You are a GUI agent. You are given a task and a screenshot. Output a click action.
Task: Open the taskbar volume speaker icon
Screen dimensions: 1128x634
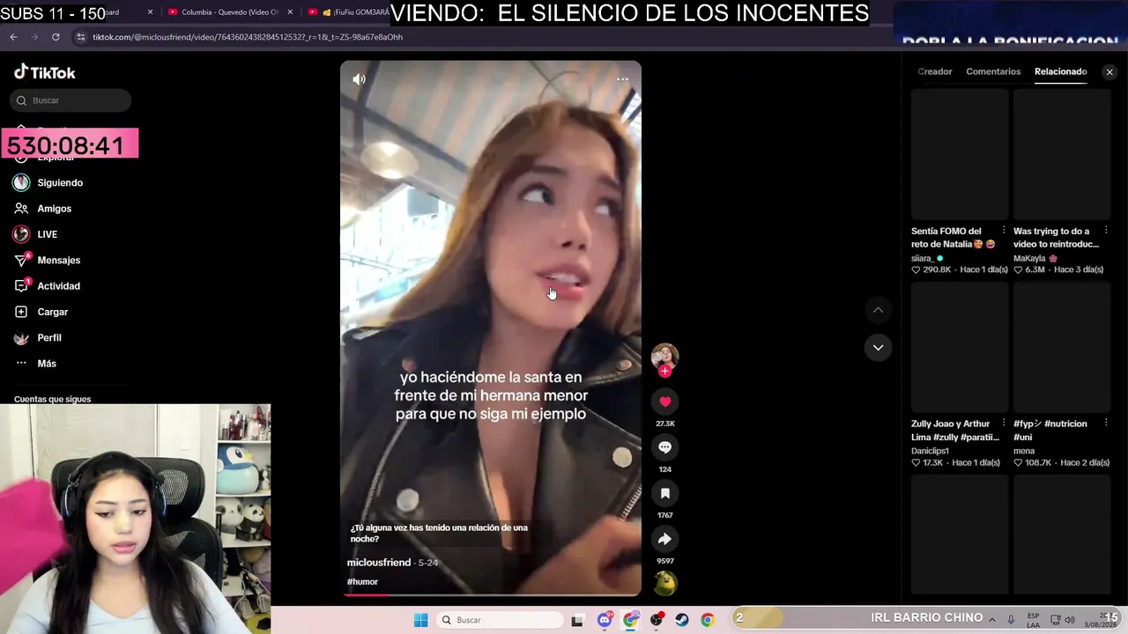pyautogui.click(x=1071, y=620)
